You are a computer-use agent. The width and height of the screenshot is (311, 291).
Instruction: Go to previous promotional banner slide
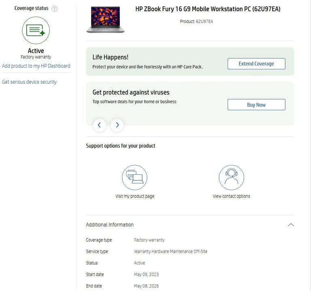tap(100, 125)
